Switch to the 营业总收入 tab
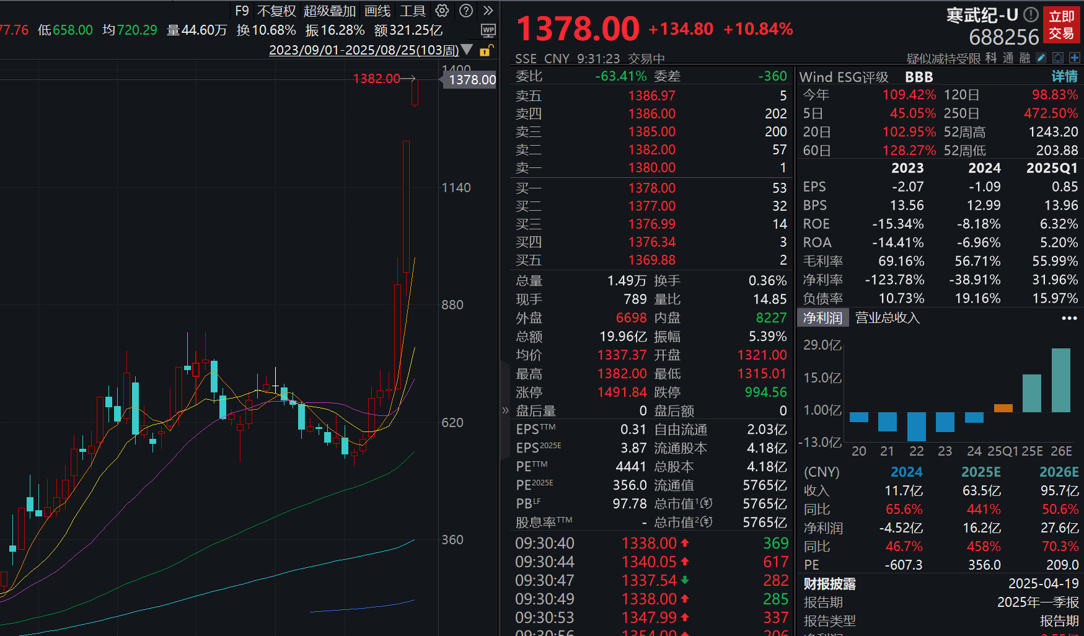This screenshot has height=636, width=1084. pos(887,317)
